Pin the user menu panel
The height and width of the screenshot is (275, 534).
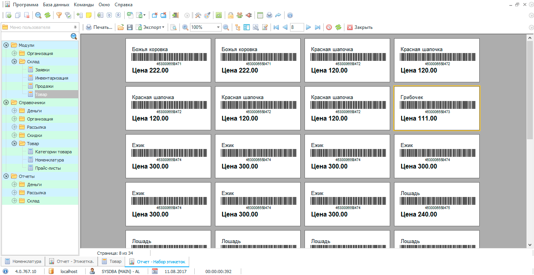pyautogui.click(x=75, y=27)
